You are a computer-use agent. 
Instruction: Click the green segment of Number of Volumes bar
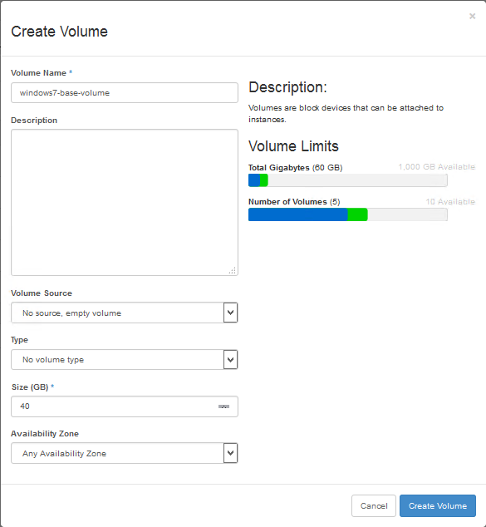click(x=357, y=214)
